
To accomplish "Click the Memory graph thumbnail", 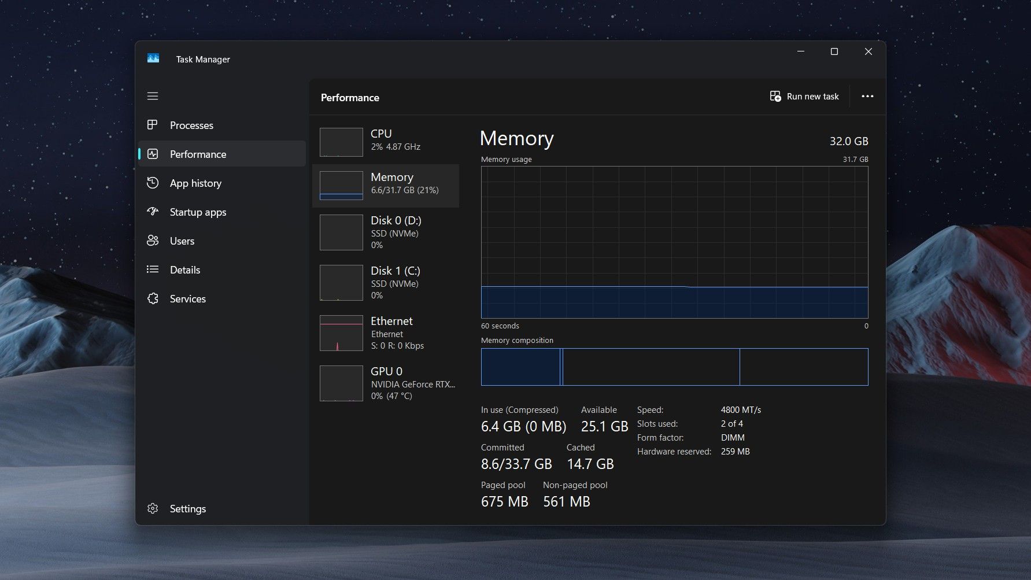I will point(341,185).
